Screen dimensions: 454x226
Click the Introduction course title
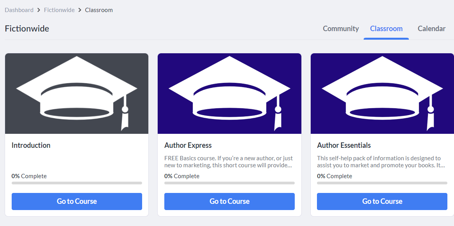(x=31, y=145)
